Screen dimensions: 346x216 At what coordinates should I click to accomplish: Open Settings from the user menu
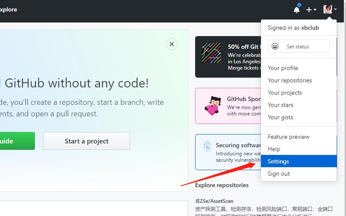tap(299, 161)
